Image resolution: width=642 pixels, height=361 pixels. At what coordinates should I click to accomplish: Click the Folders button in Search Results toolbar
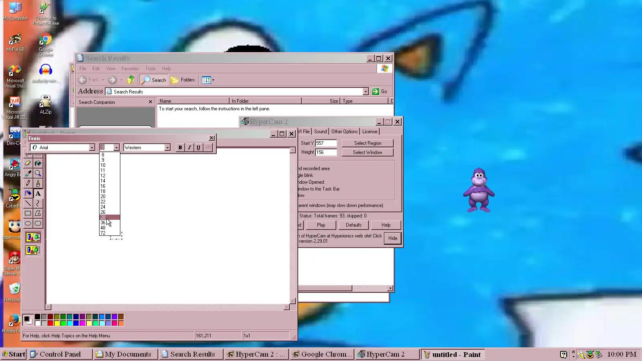click(183, 80)
